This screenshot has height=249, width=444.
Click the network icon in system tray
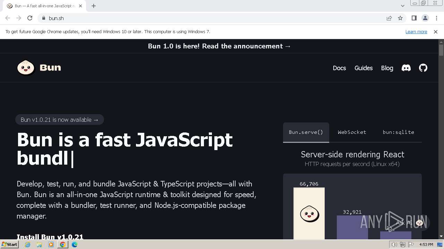click(x=402, y=245)
